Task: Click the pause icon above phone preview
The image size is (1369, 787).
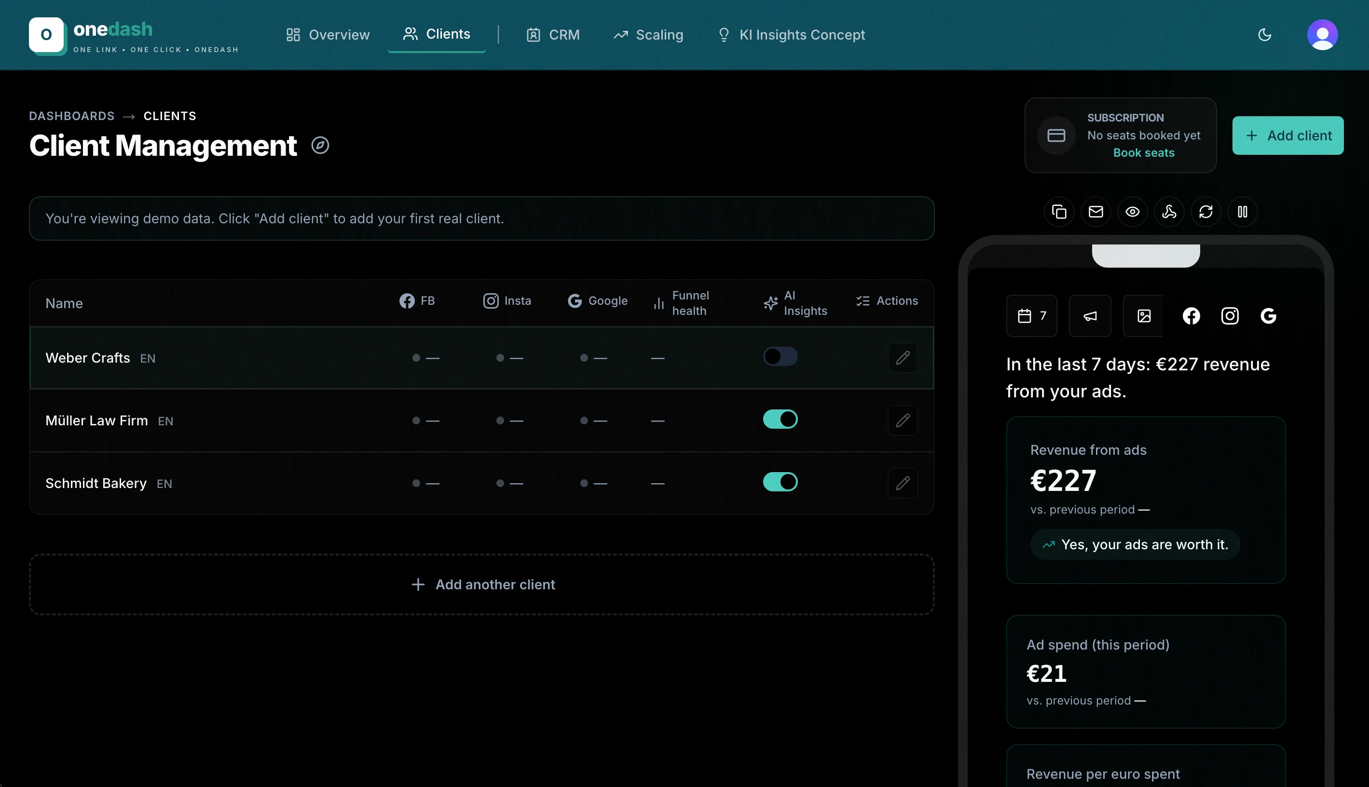Action: coord(1243,212)
